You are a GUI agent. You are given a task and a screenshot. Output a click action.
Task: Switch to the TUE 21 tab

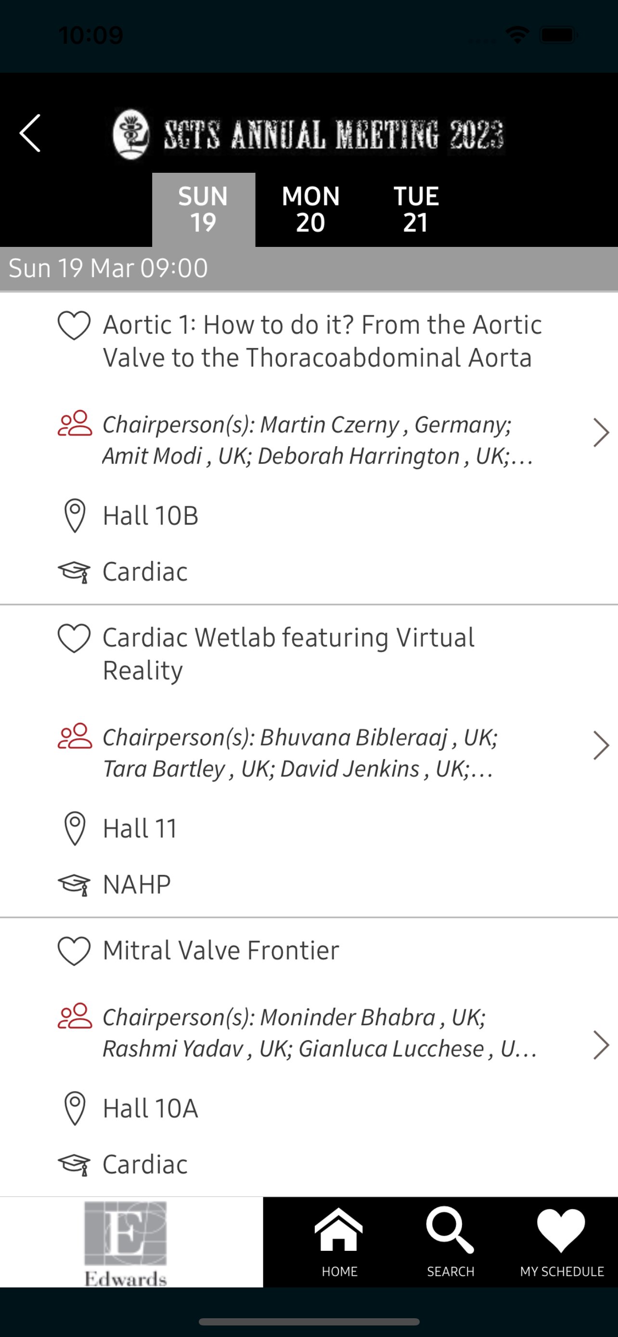coord(416,209)
